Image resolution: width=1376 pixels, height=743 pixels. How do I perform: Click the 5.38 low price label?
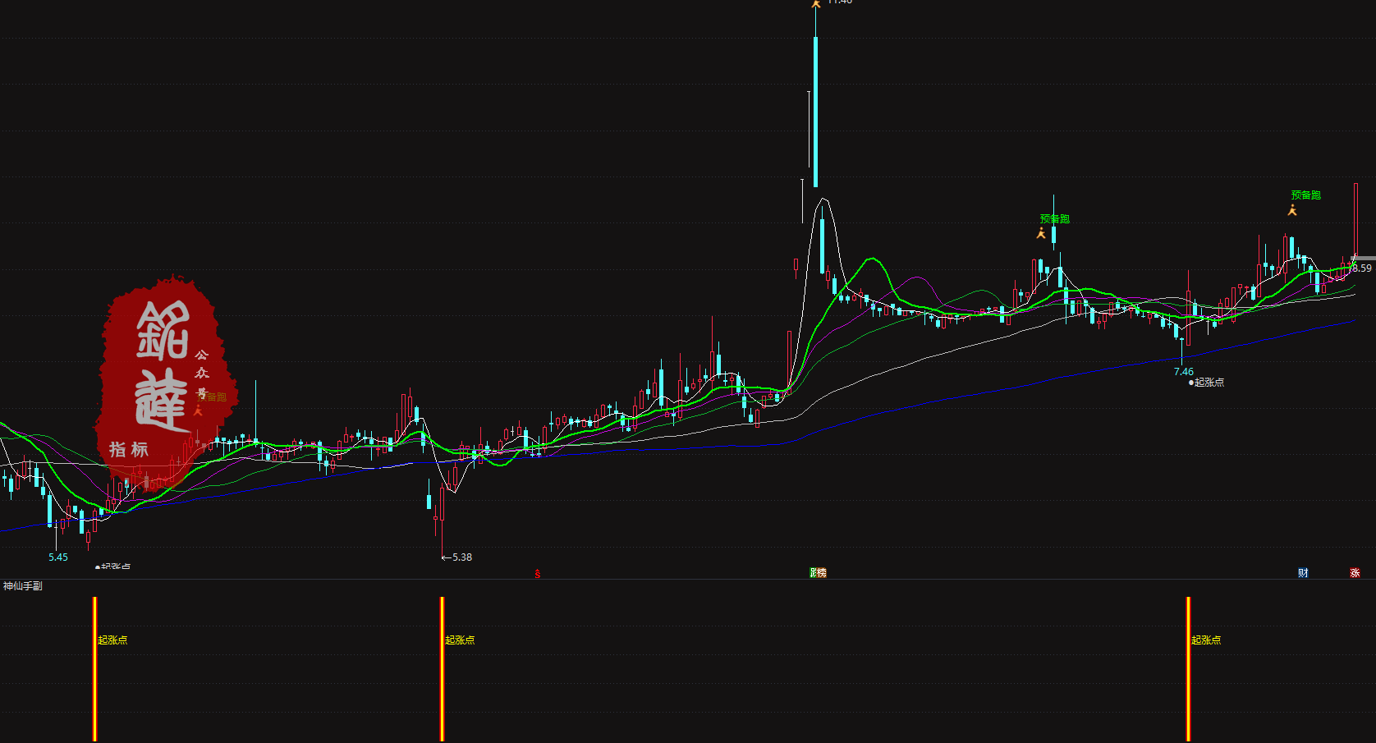(x=461, y=557)
